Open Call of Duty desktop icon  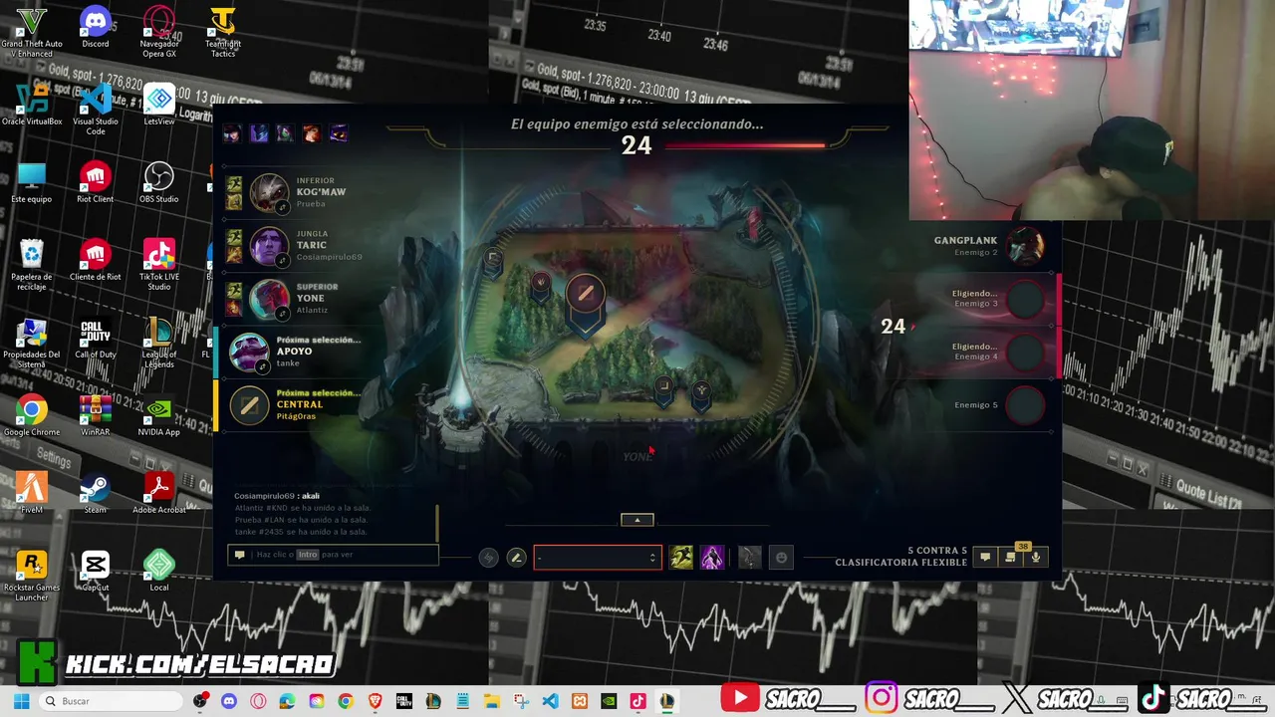[x=96, y=338]
